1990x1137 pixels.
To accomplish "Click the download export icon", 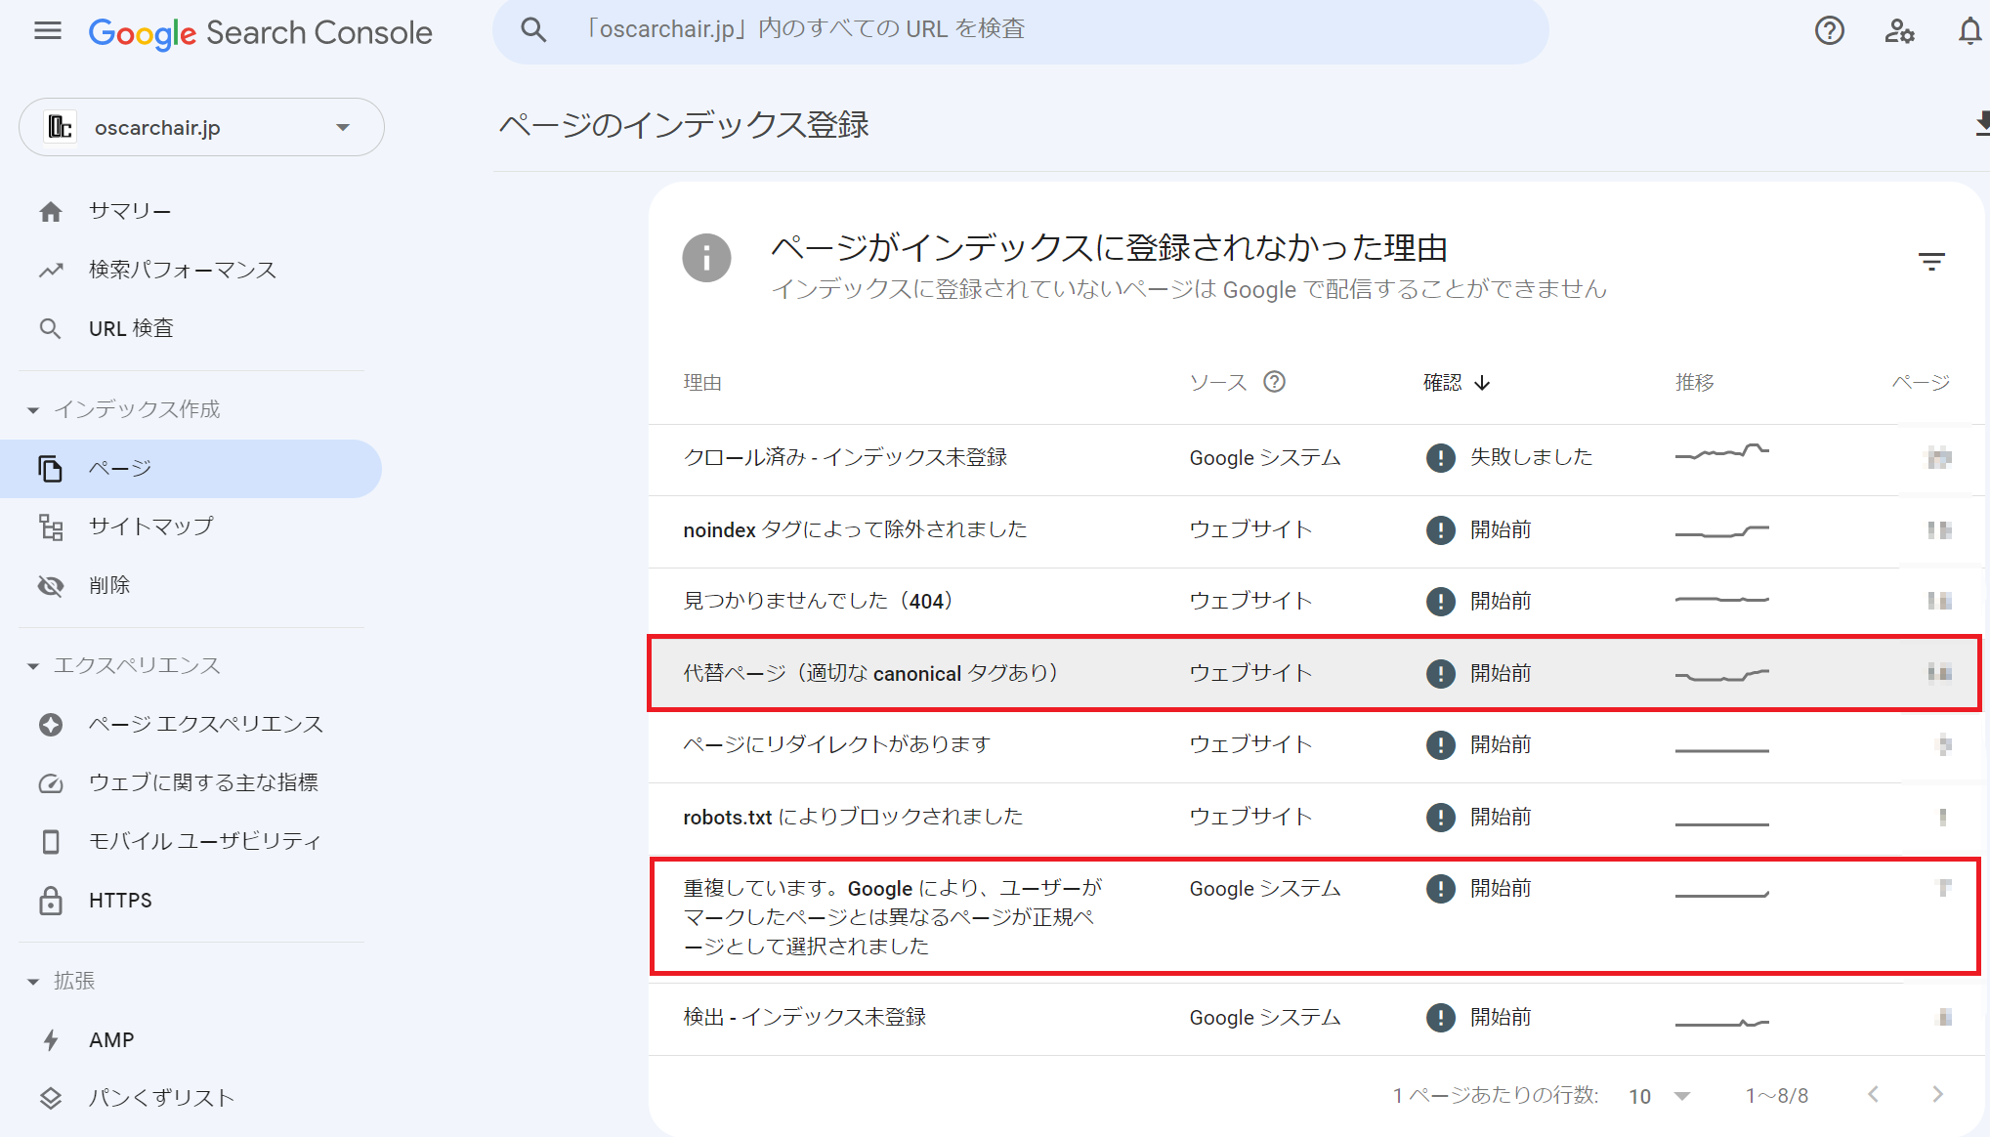I will [1981, 124].
